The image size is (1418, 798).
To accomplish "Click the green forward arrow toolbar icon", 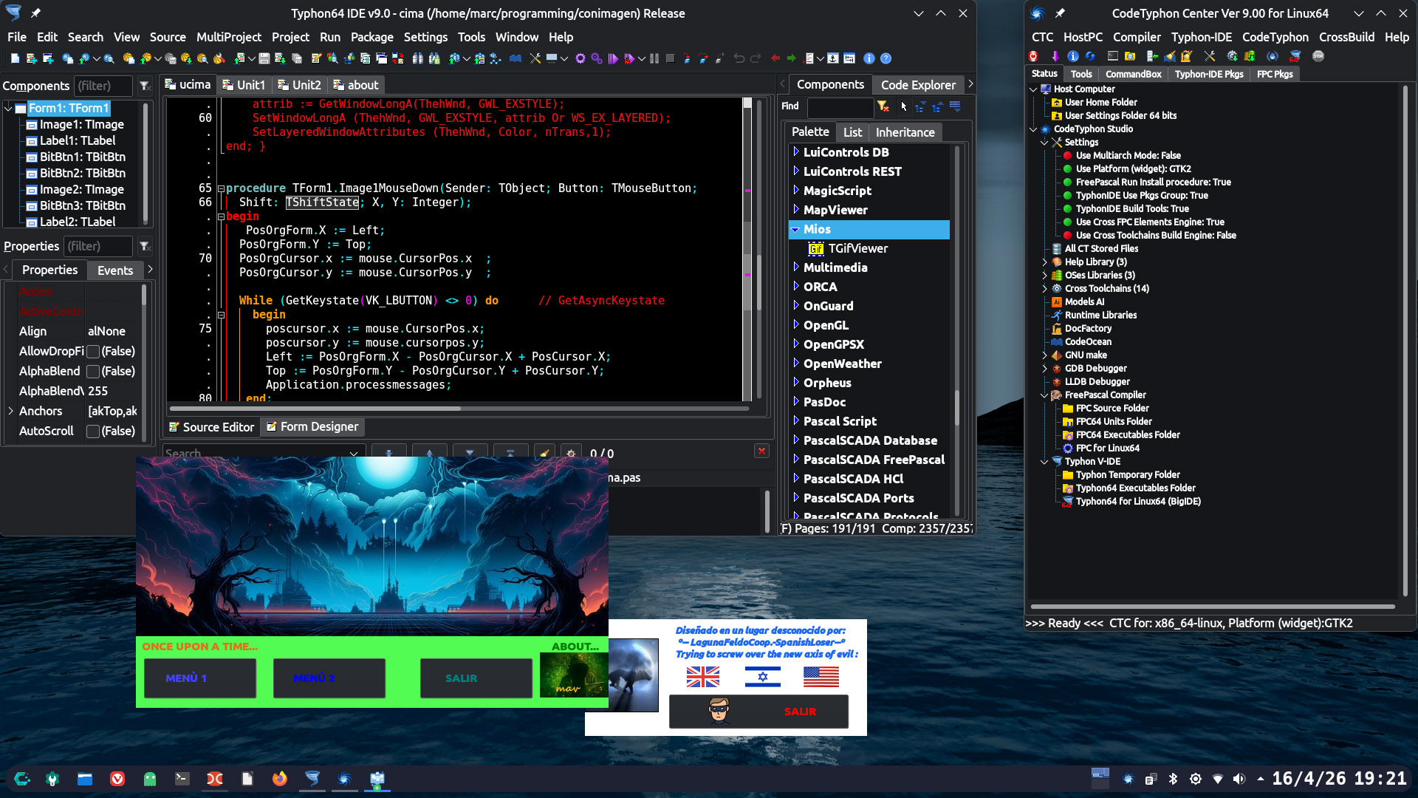I will [x=791, y=58].
